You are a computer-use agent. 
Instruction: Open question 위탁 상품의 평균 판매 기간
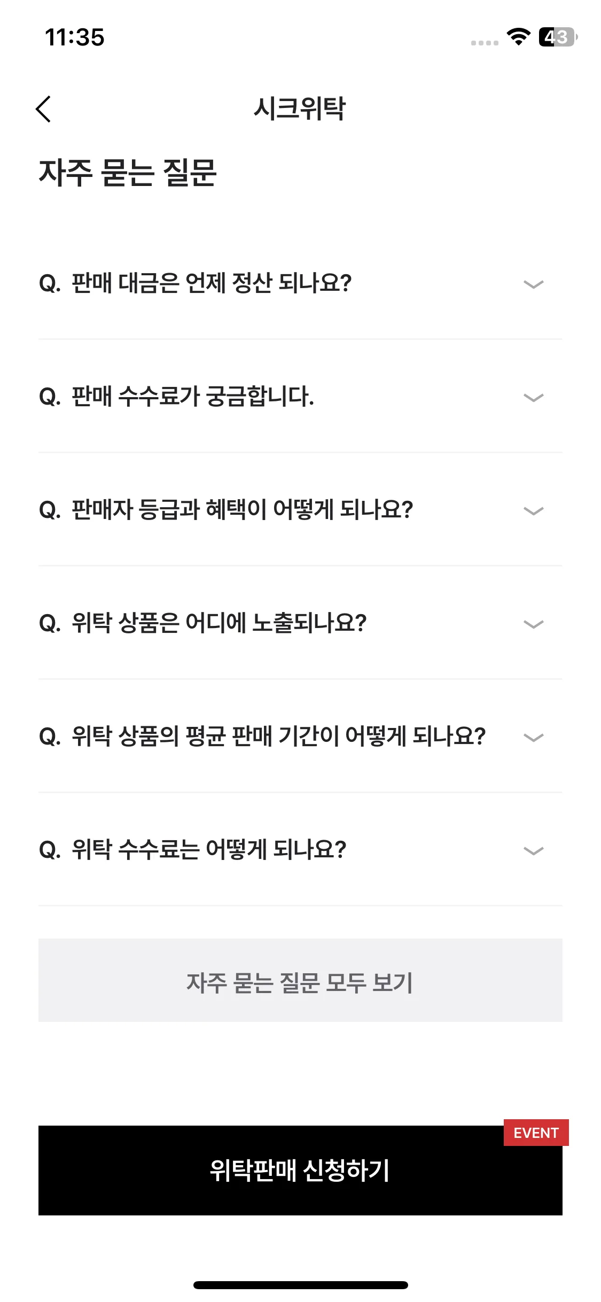(x=300, y=737)
